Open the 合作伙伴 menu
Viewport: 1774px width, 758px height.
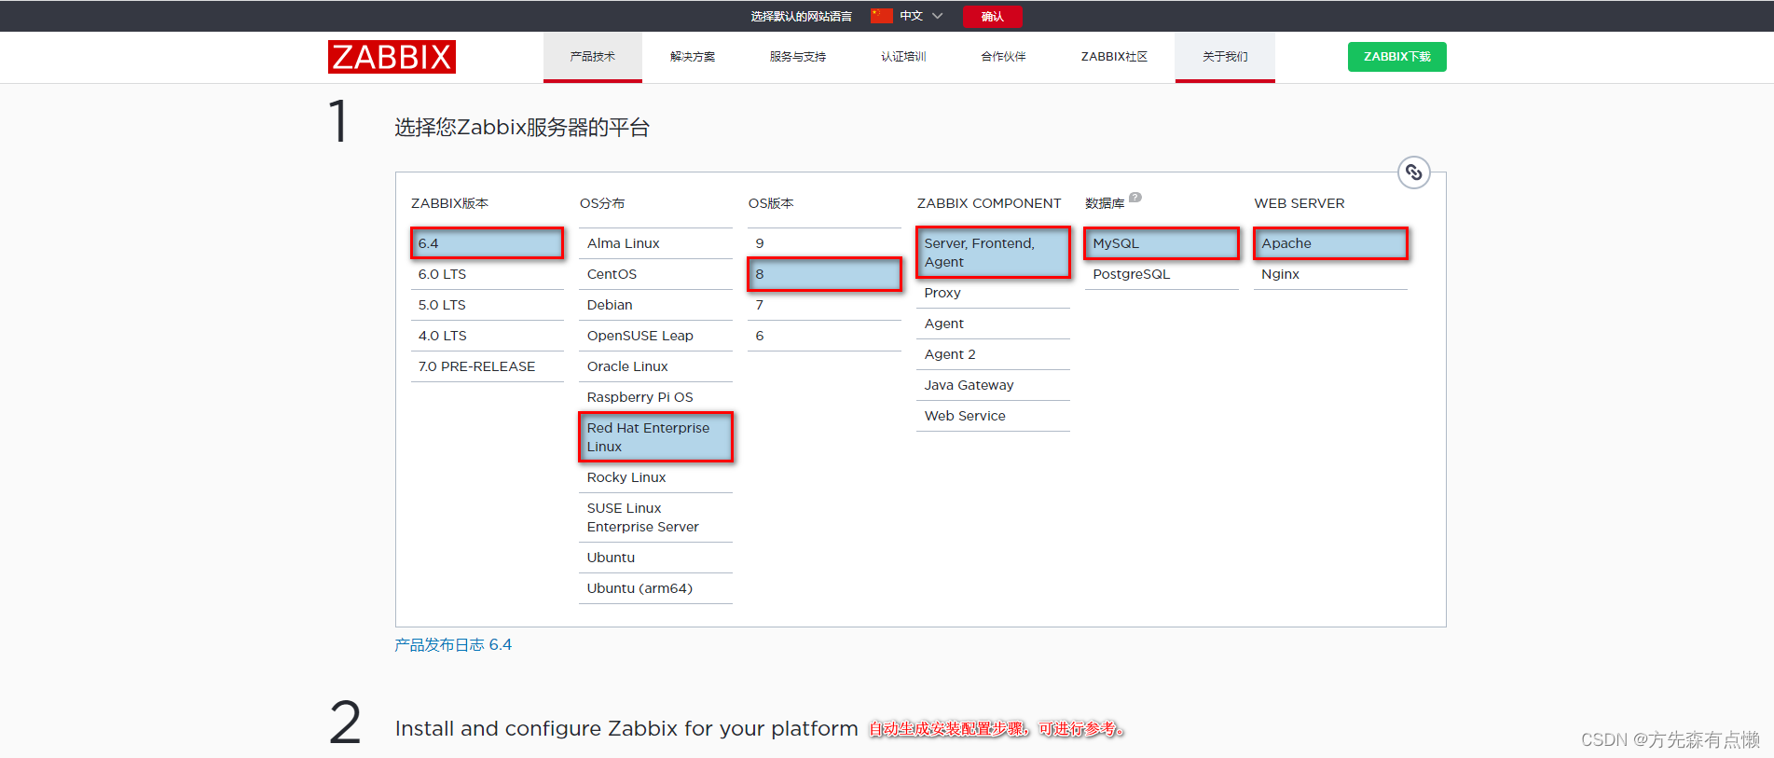coord(1003,57)
